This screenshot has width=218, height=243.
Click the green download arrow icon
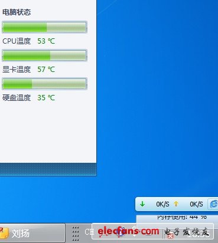click(142, 204)
